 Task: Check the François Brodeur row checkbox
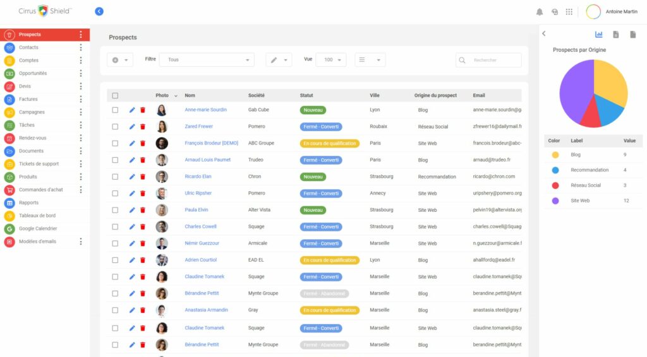click(x=115, y=143)
